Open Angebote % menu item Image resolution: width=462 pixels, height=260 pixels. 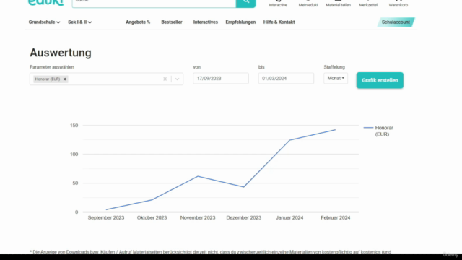pyautogui.click(x=138, y=22)
